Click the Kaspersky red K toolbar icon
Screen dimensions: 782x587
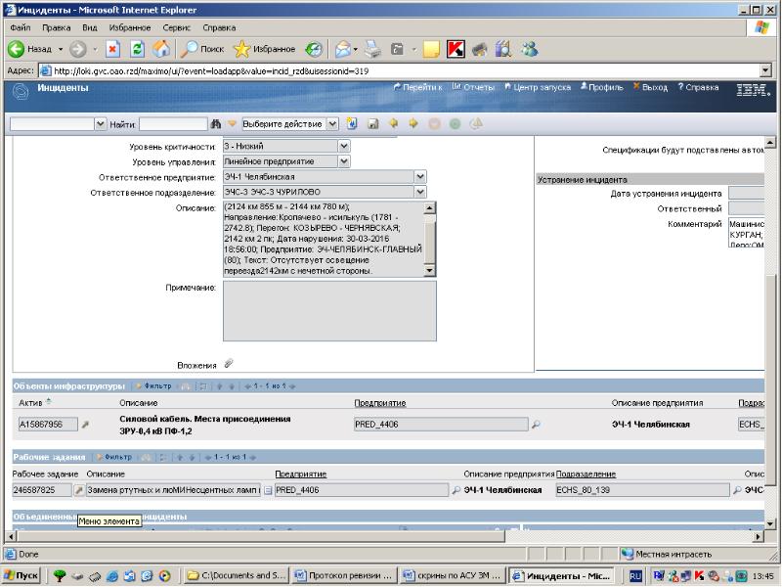pyautogui.click(x=456, y=49)
